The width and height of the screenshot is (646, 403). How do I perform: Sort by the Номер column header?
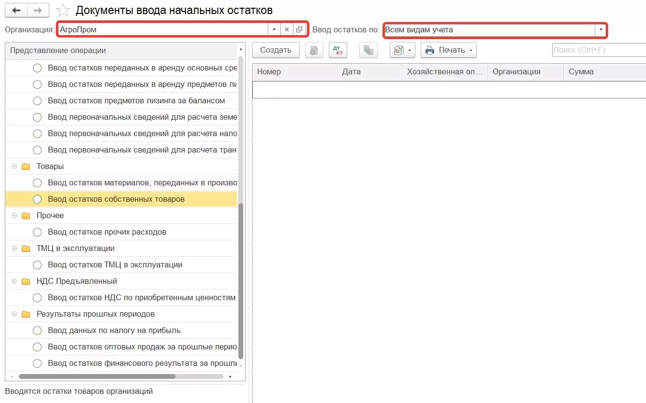pos(294,72)
